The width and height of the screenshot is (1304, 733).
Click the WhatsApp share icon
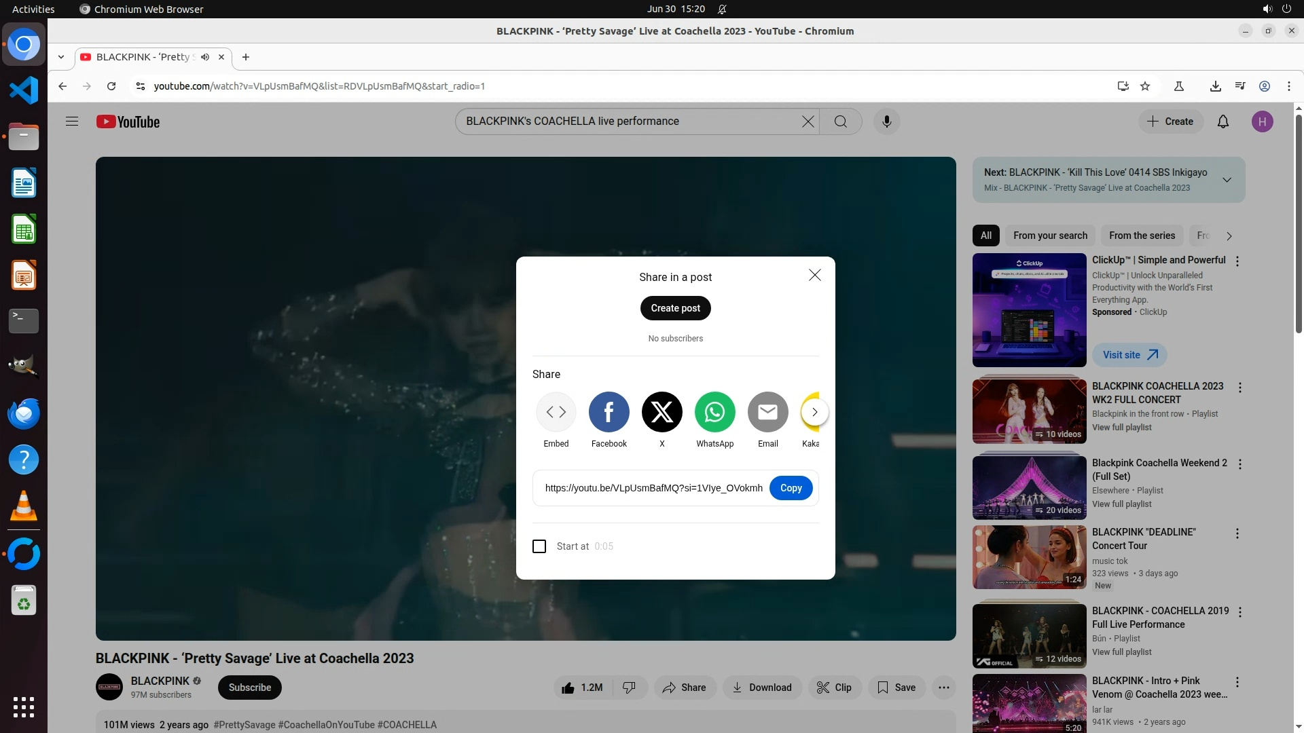tap(714, 412)
